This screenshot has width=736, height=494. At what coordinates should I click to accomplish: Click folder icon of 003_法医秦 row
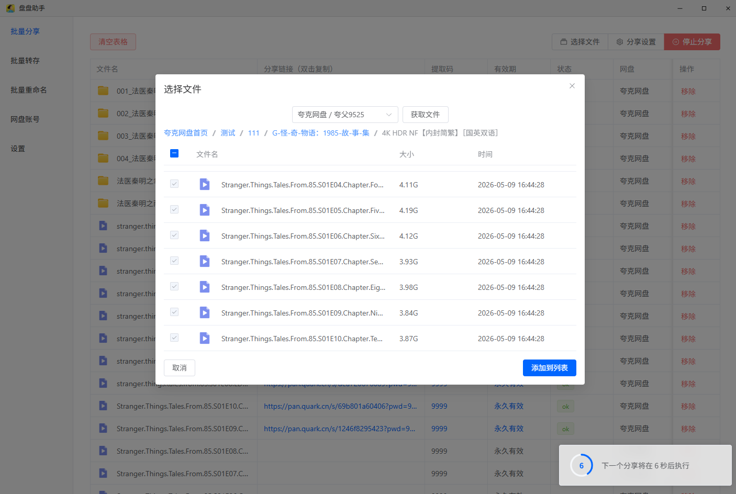(x=103, y=136)
